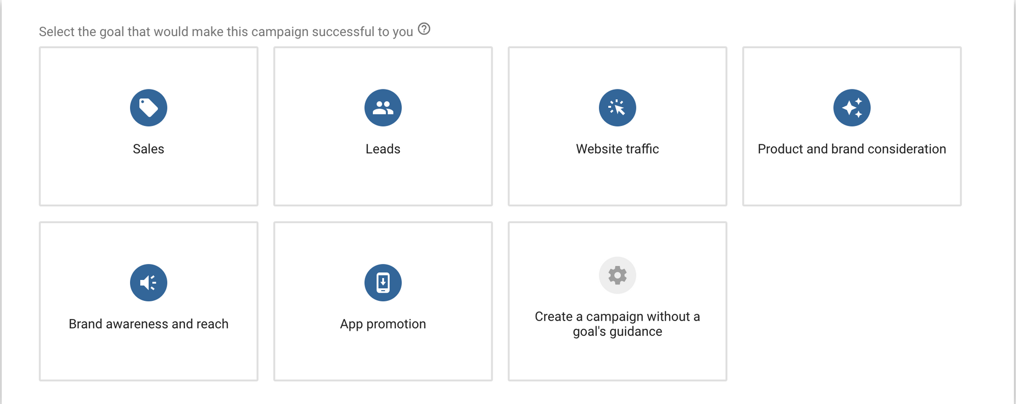
Task: Click "Product and brand consideration" label text
Action: click(x=852, y=149)
